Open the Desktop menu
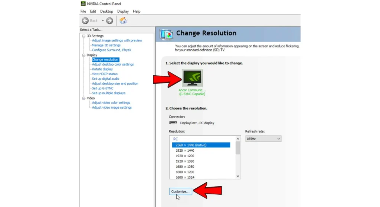This screenshot has height=207, width=380. [107, 11]
